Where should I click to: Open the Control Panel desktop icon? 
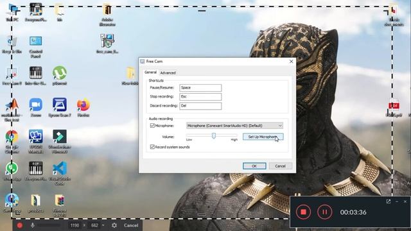coord(36,46)
